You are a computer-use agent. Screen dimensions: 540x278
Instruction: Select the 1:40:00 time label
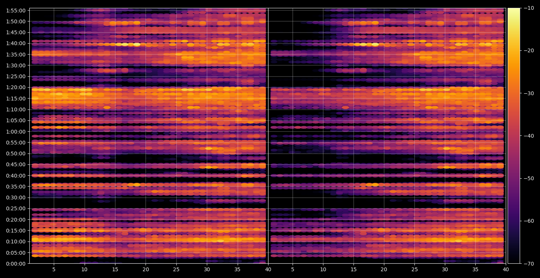(16, 43)
